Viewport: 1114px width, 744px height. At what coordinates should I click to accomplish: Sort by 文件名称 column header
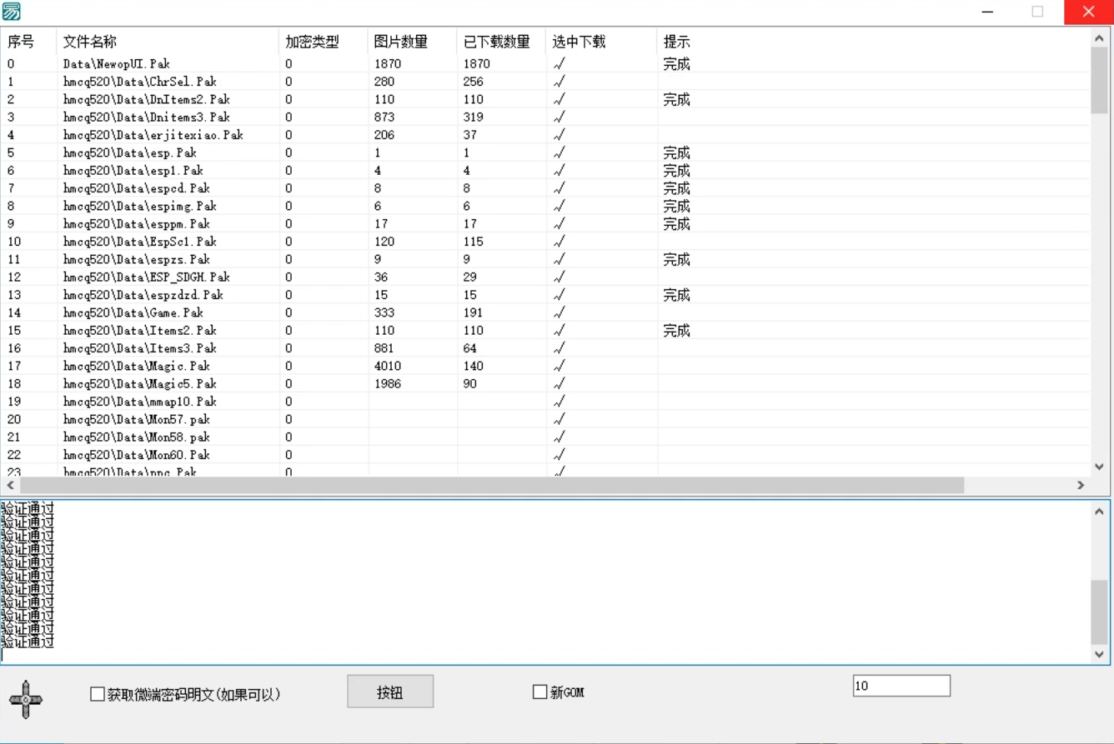168,42
